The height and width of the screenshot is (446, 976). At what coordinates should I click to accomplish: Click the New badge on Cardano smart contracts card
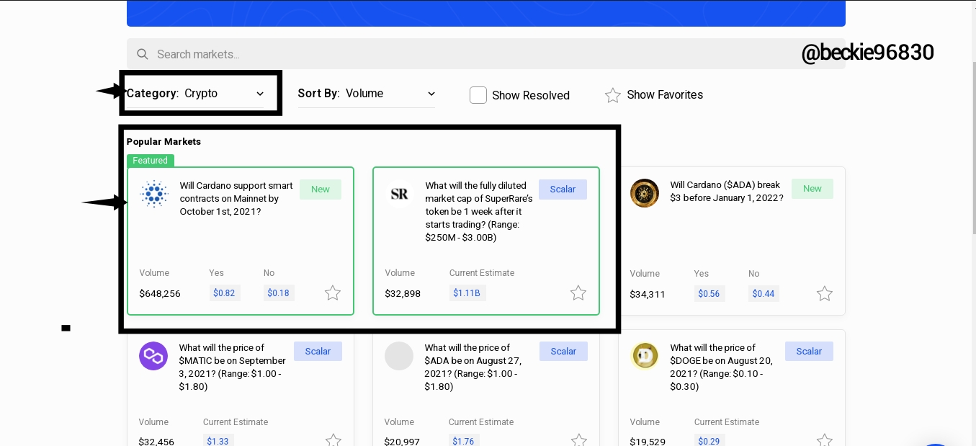tap(321, 189)
